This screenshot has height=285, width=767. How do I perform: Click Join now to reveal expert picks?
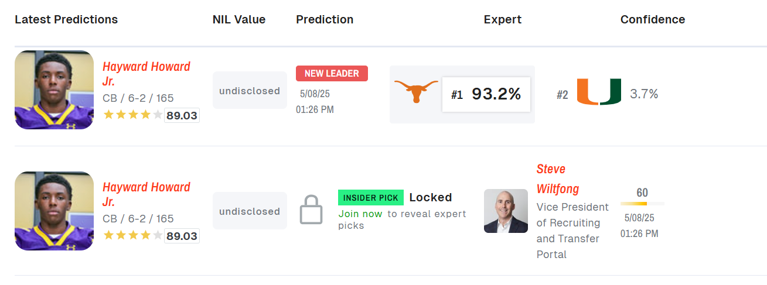[360, 214]
